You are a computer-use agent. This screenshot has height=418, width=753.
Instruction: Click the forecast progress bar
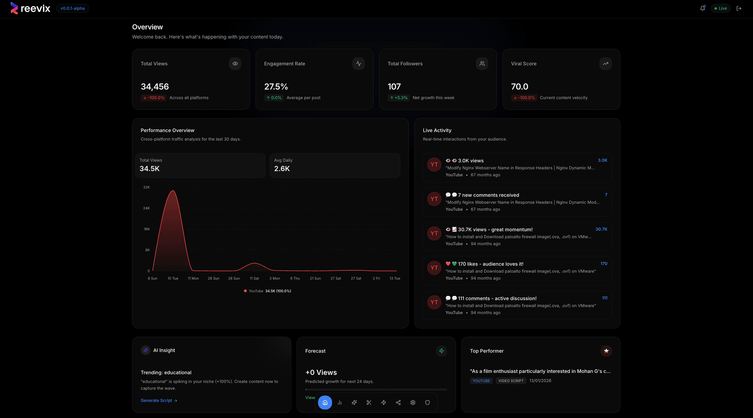[376, 389]
